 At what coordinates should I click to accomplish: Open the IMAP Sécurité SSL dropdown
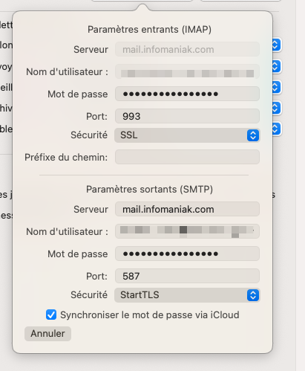[x=187, y=135]
